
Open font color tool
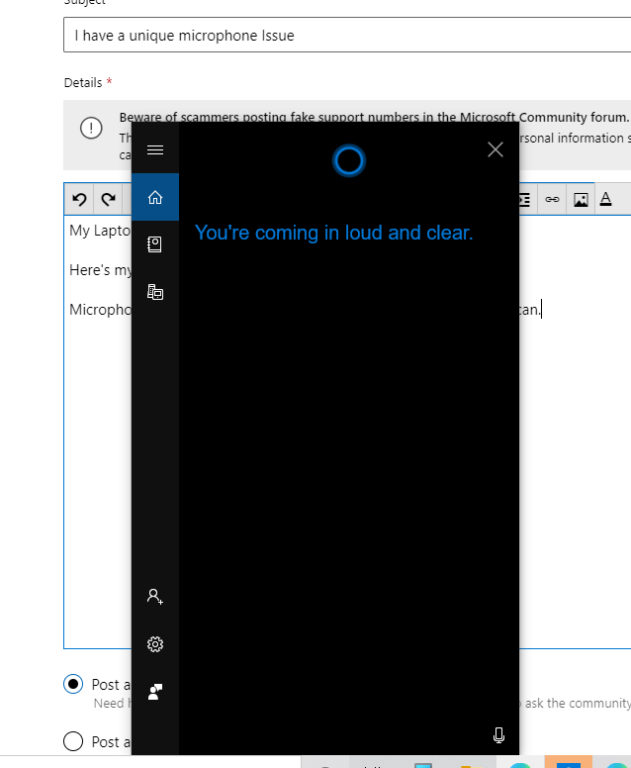tap(606, 199)
